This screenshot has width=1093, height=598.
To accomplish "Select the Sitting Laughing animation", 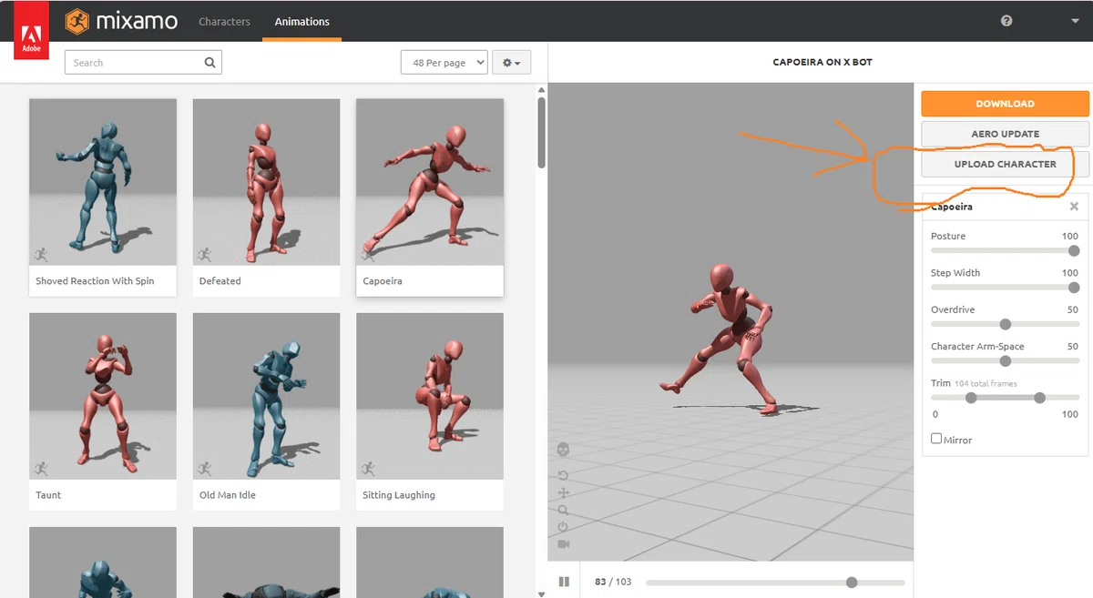I will pyautogui.click(x=430, y=411).
